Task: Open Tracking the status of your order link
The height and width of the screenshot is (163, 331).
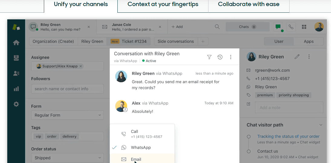Action: (288, 136)
